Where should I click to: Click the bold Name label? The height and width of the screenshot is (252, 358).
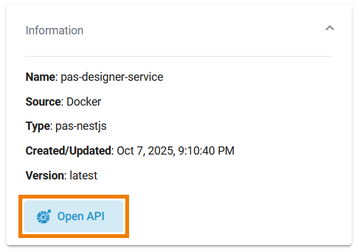(40, 77)
